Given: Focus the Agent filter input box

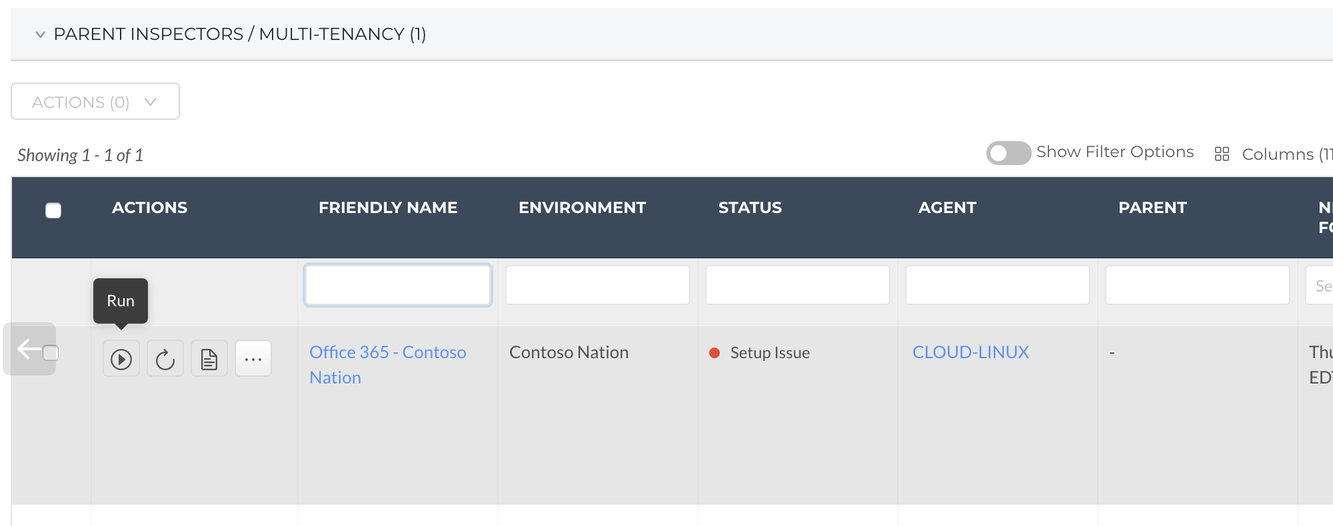Looking at the screenshot, I should pos(998,285).
